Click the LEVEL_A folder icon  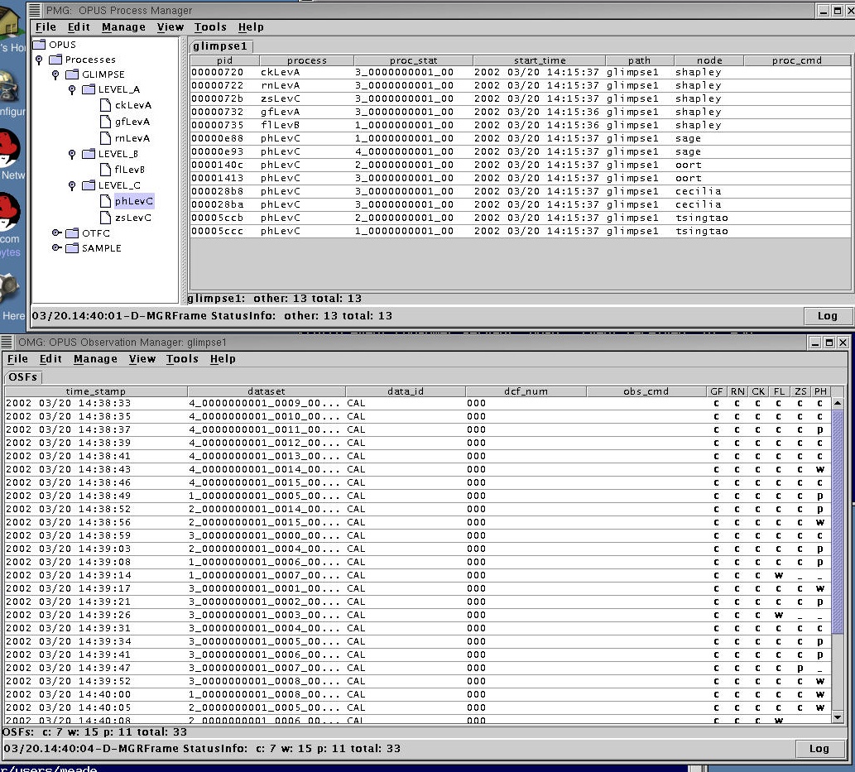click(89, 89)
